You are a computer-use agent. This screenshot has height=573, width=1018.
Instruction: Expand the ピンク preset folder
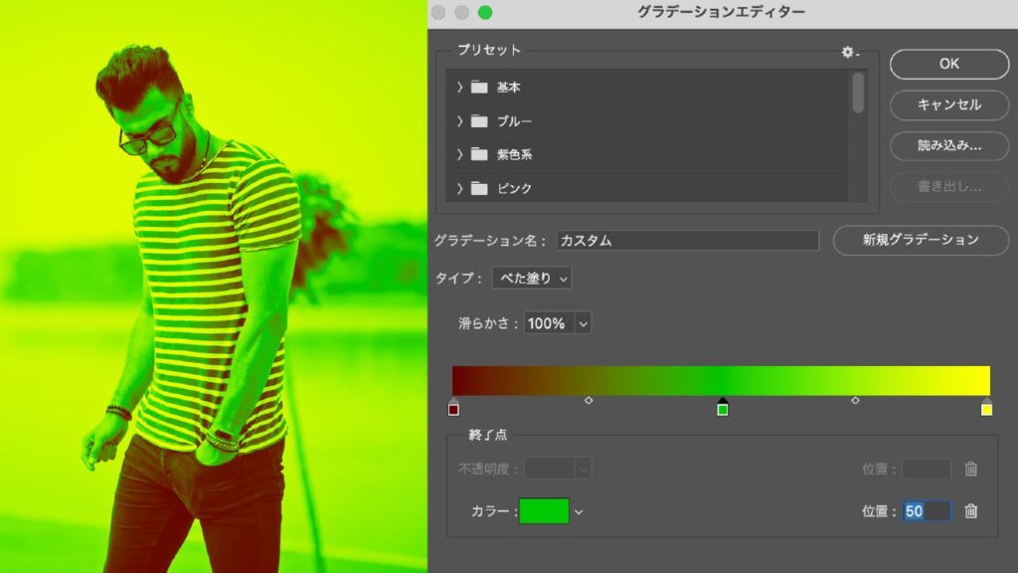pyautogui.click(x=458, y=188)
